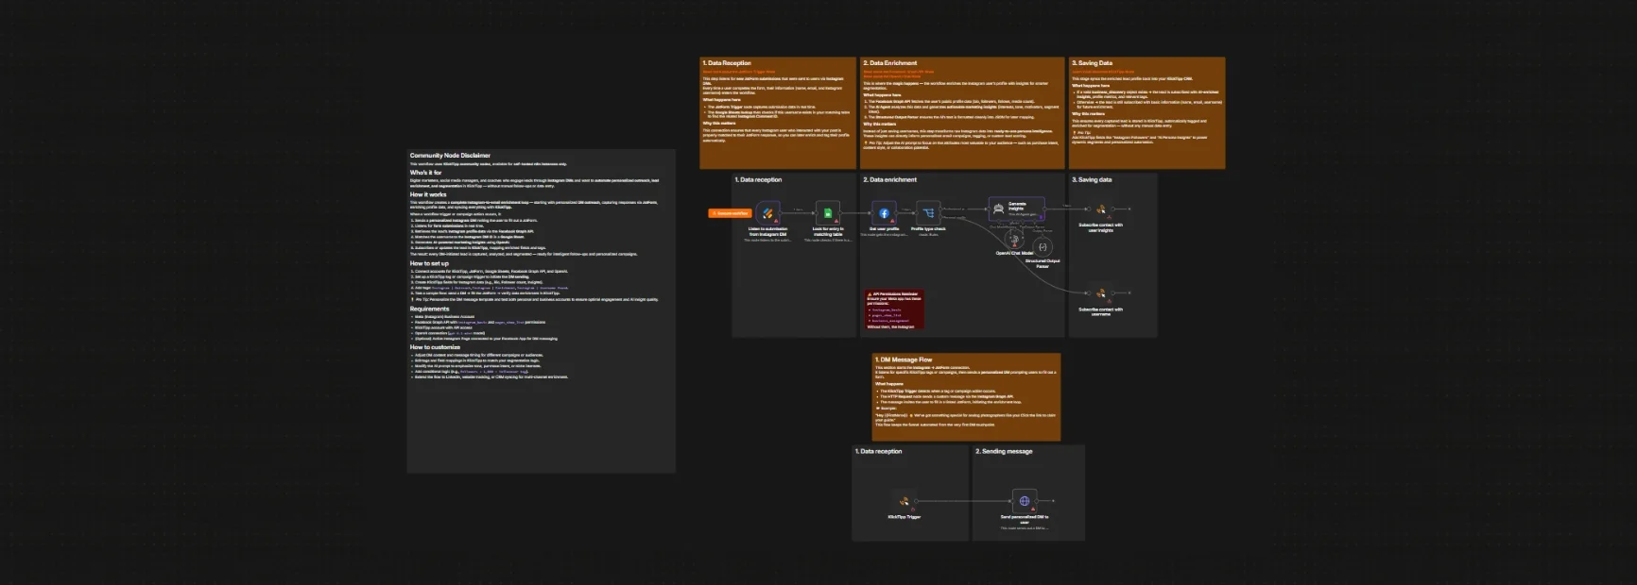Image resolution: width=1637 pixels, height=585 pixels.
Task: Select the JotForm trigger node icon
Action: point(767,213)
